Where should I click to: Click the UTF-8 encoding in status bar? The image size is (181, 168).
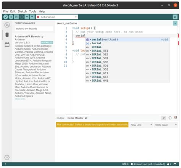(x=125, y=164)
